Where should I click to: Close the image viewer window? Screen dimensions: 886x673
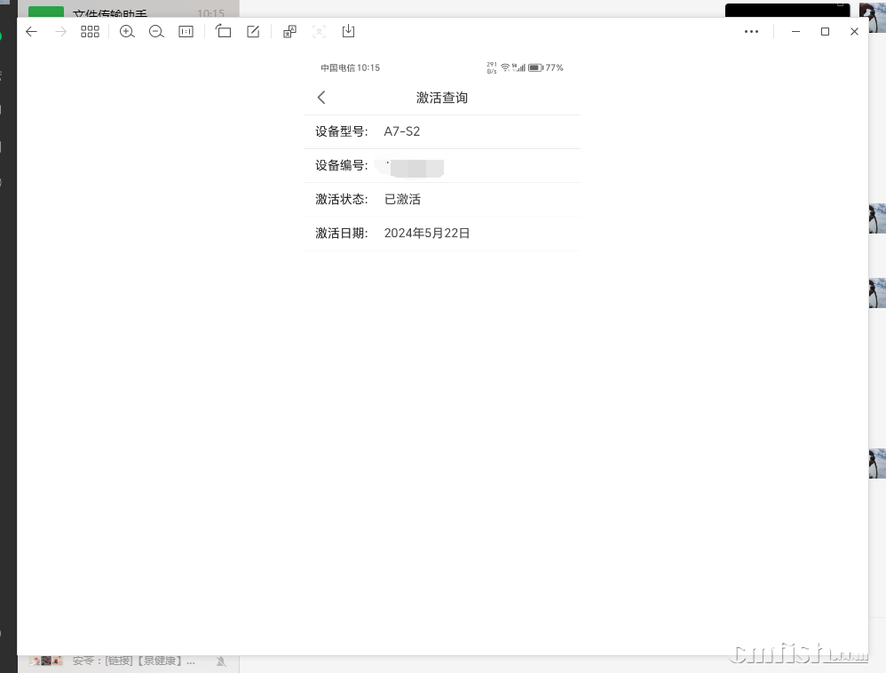(854, 32)
